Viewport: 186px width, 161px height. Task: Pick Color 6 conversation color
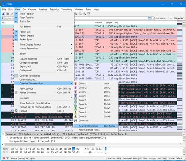pos(95,104)
